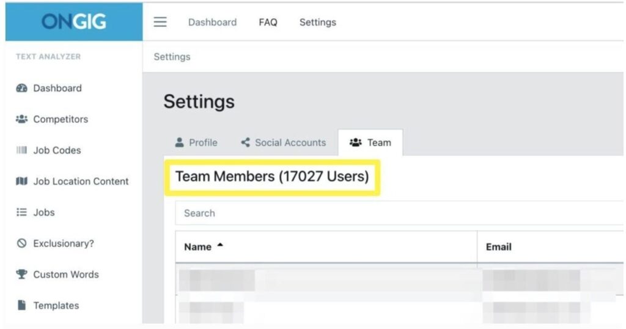Go to Job Location Content
This screenshot has height=329, width=626.
tap(81, 182)
